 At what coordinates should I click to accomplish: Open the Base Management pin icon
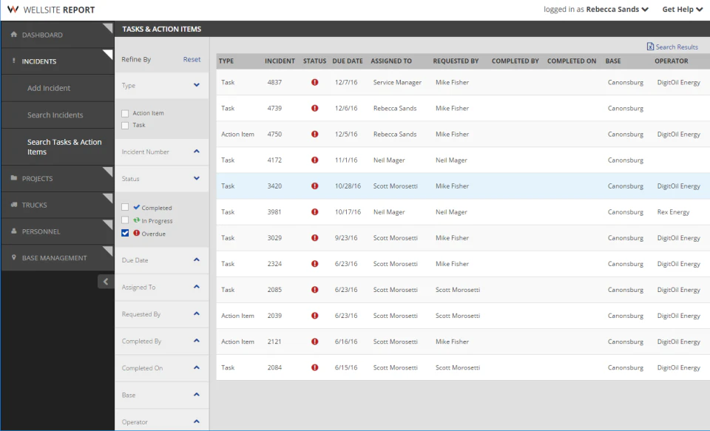[13, 257]
